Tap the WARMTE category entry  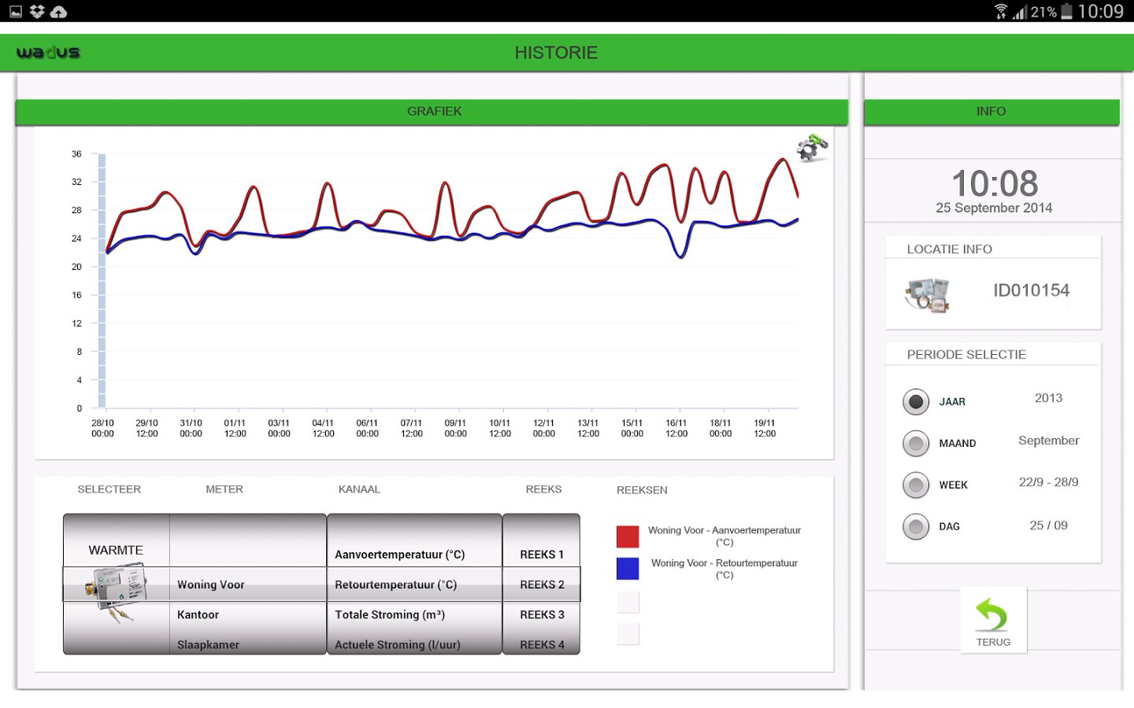tap(116, 550)
